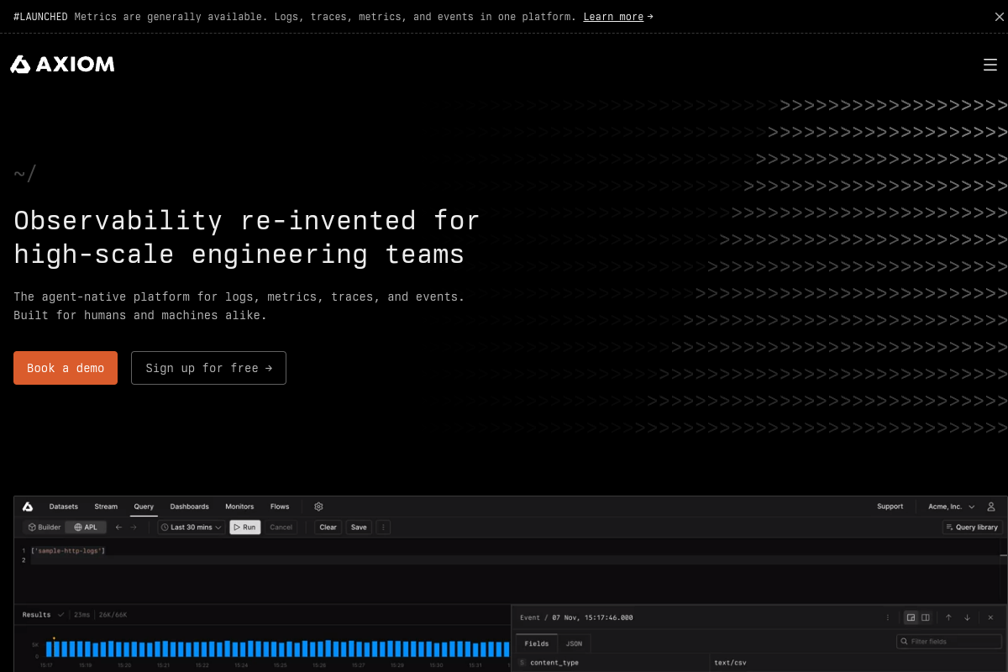Open the settings gear in the app nav
Viewport: 1008px width, 672px height.
318,507
